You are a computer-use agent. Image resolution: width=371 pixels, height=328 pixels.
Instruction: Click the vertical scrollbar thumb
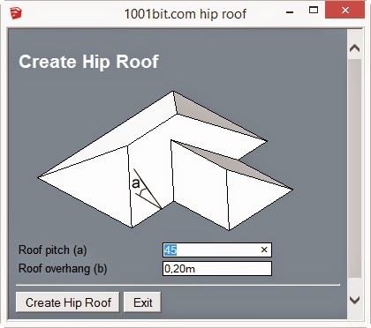tap(355, 168)
